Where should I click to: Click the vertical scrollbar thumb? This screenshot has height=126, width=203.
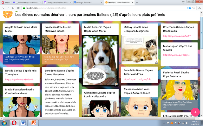point(202,33)
